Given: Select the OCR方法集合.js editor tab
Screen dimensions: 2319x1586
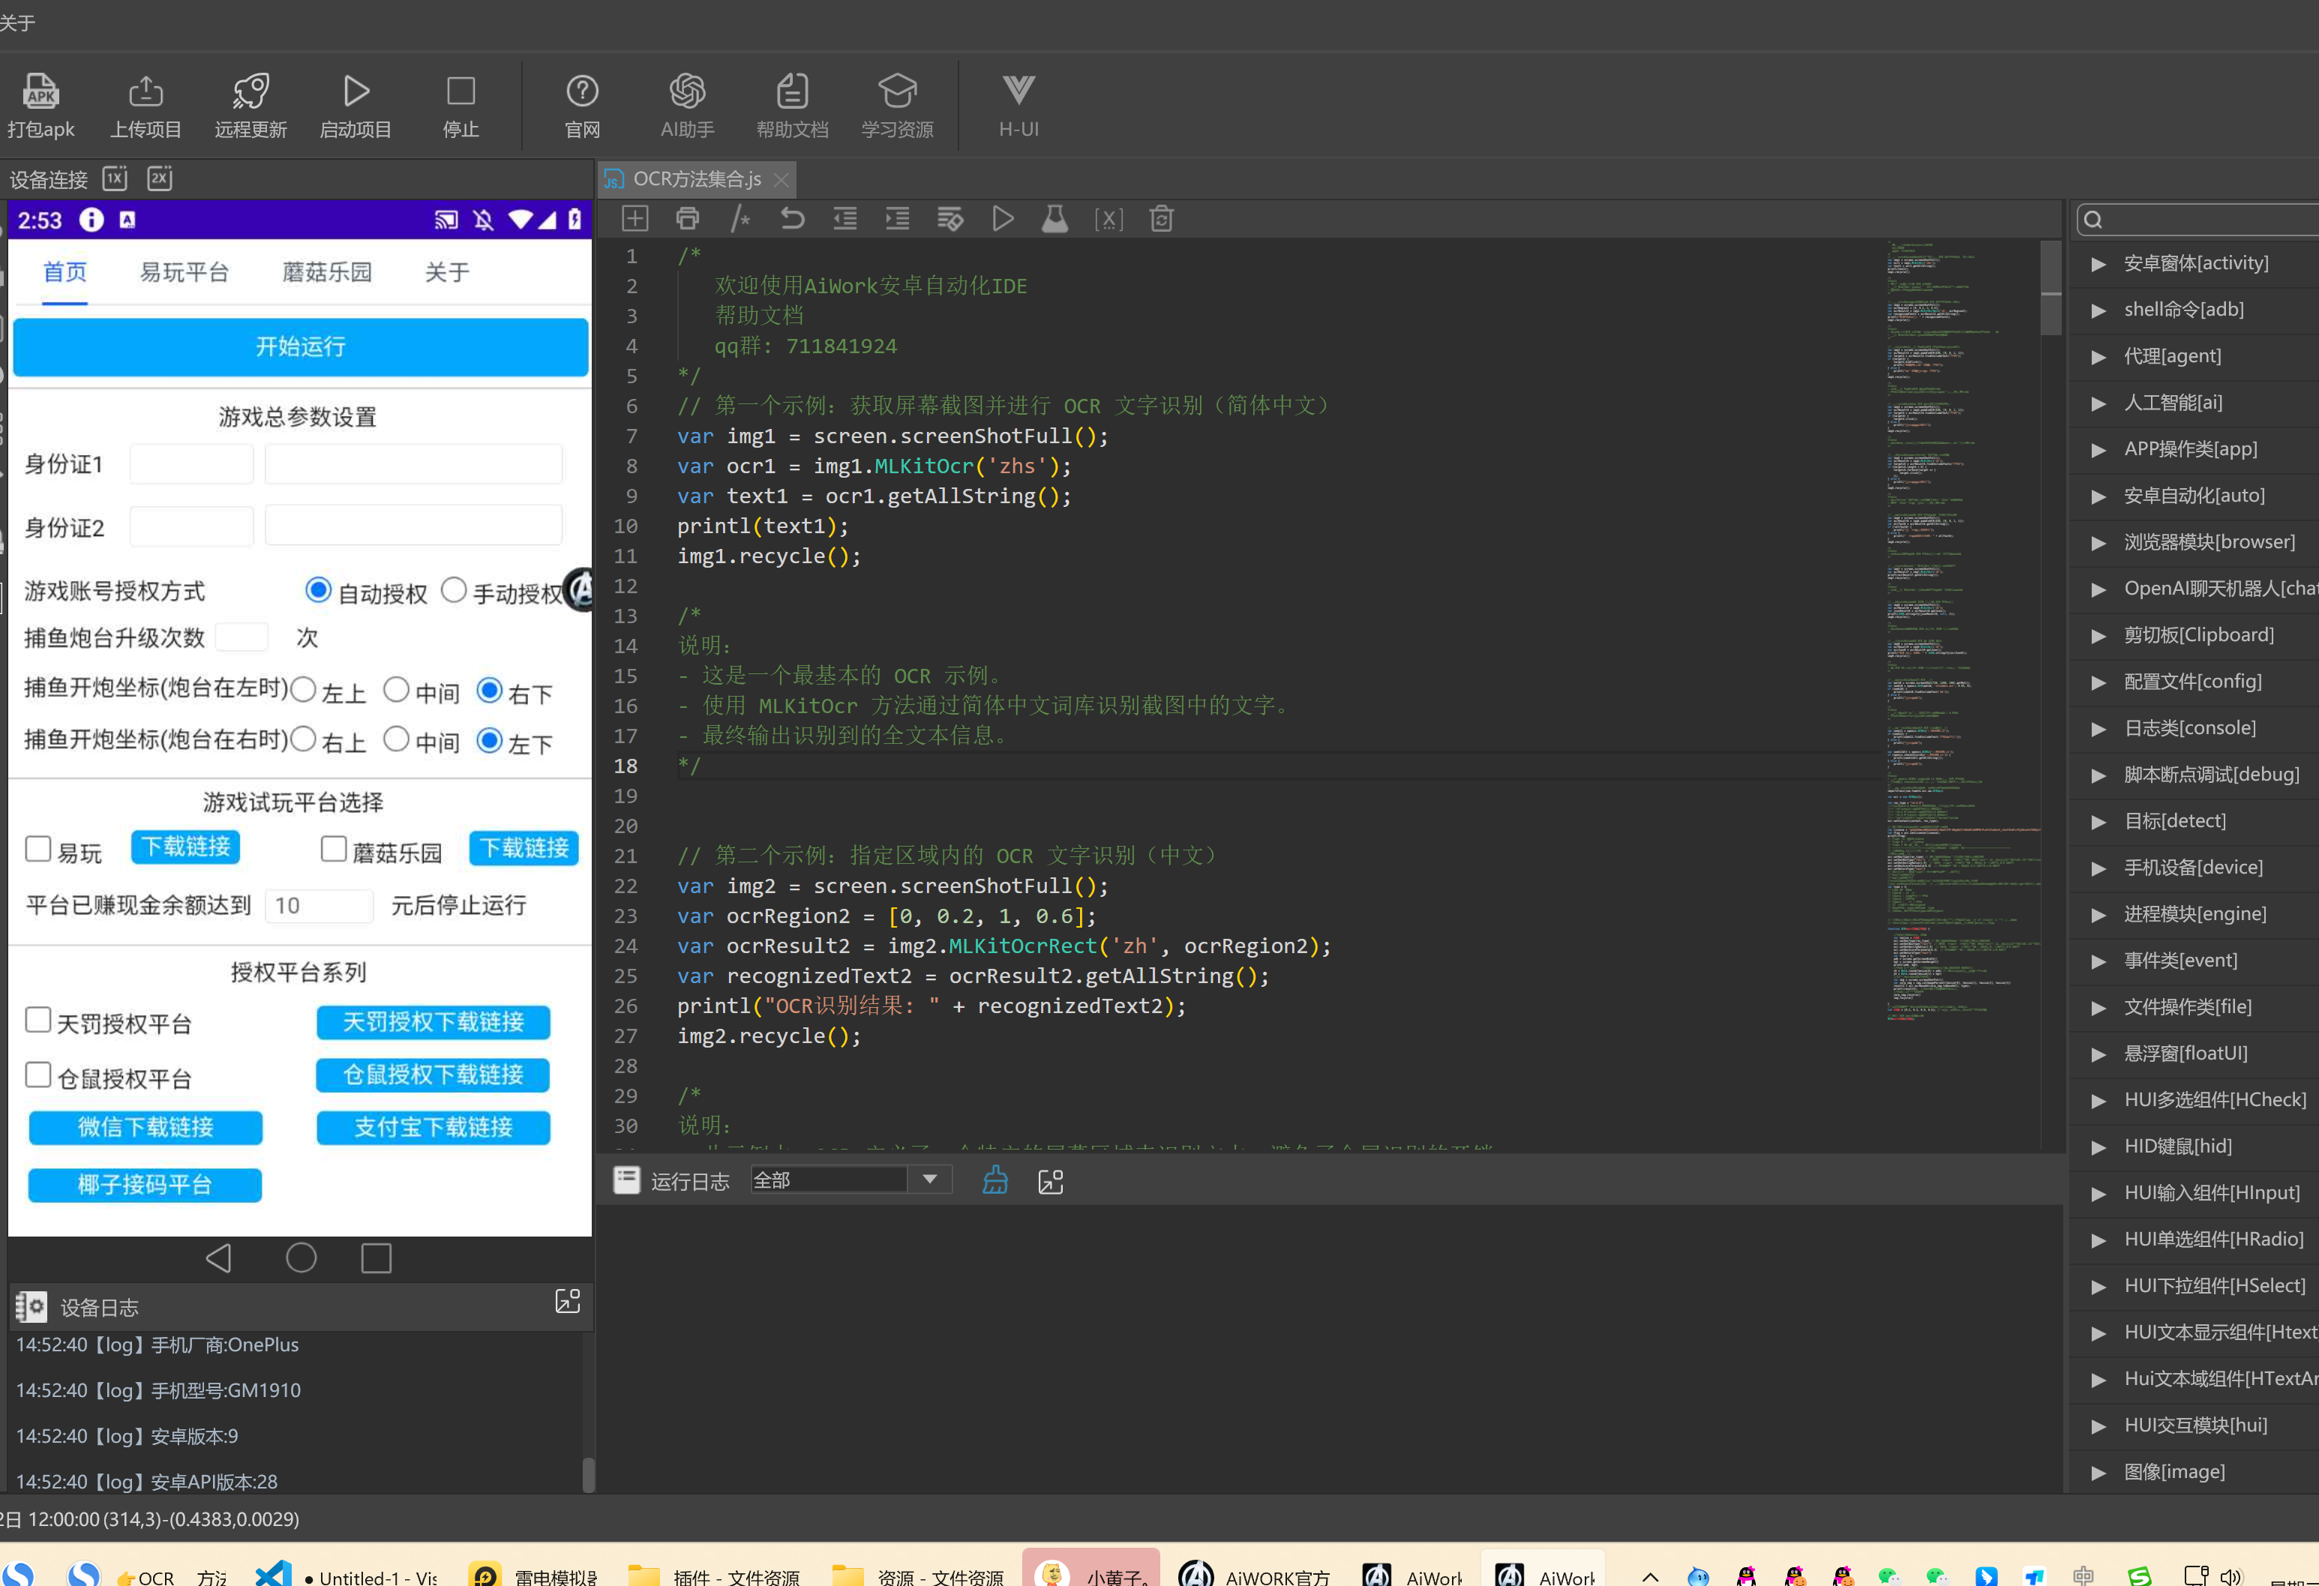Looking at the screenshot, I should [697, 179].
